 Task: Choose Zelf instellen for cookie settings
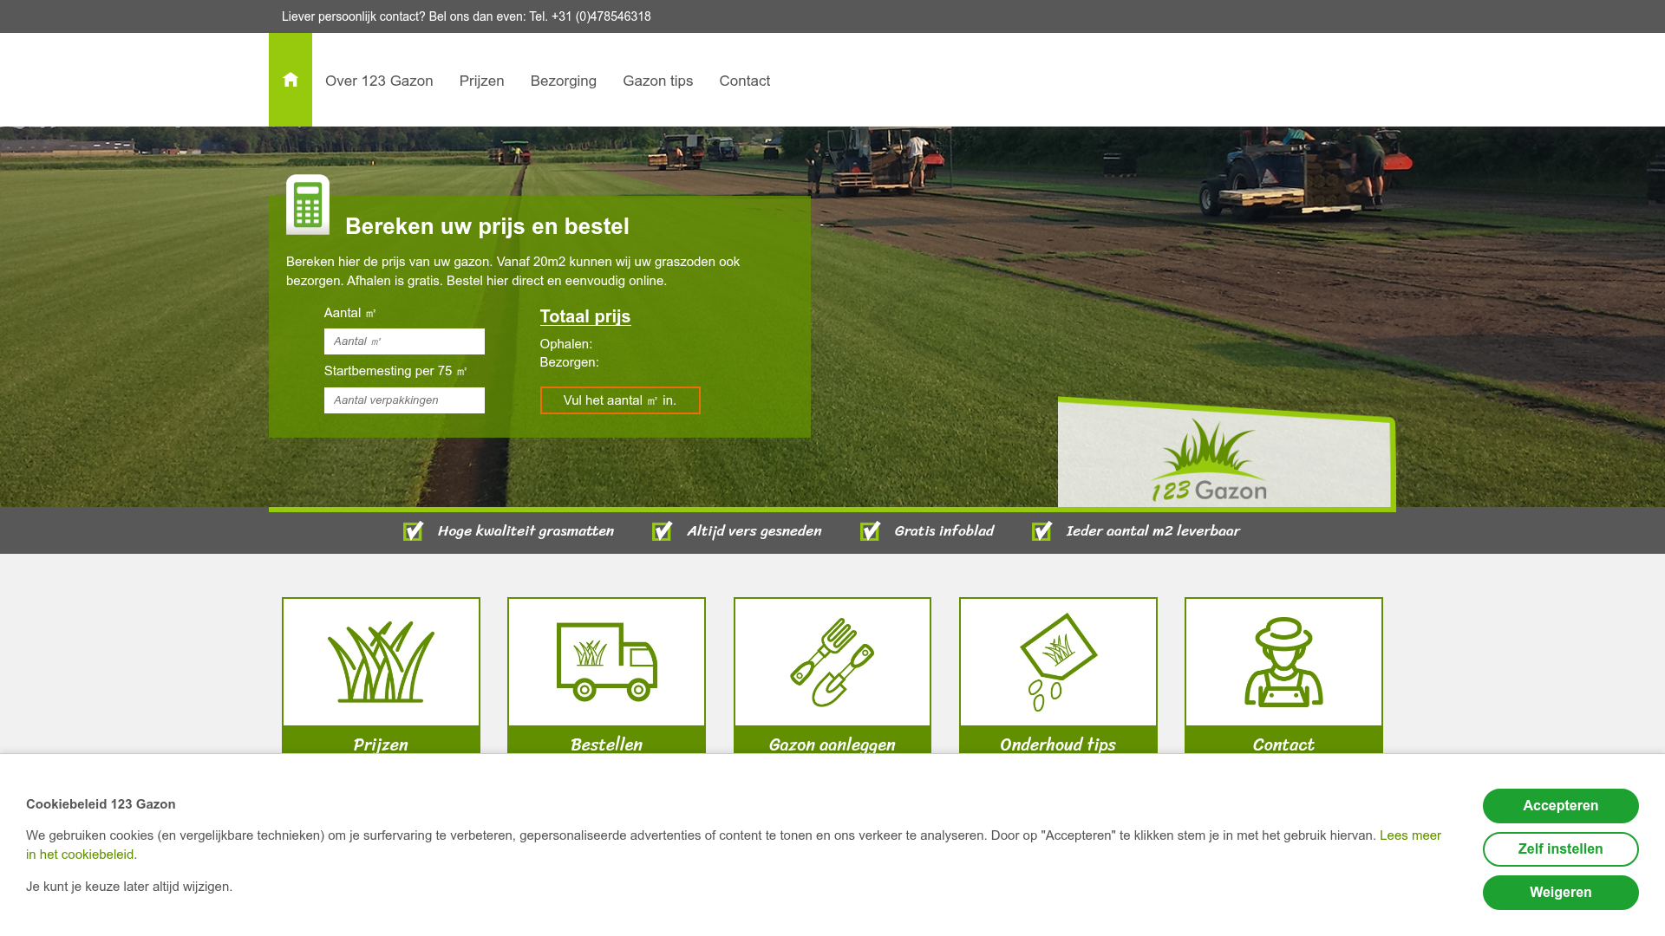click(1560, 849)
